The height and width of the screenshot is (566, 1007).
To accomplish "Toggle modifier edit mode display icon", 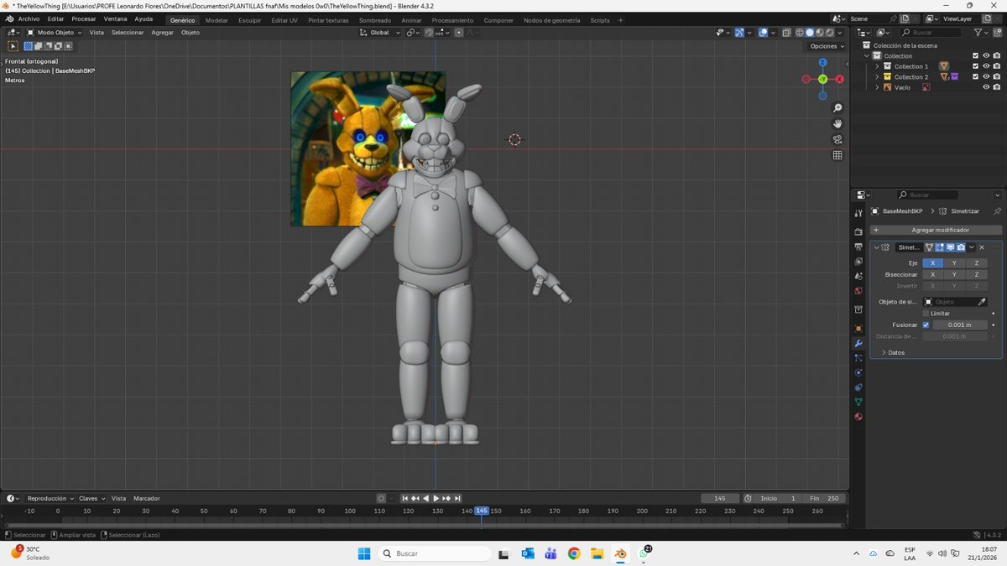I will tap(940, 247).
